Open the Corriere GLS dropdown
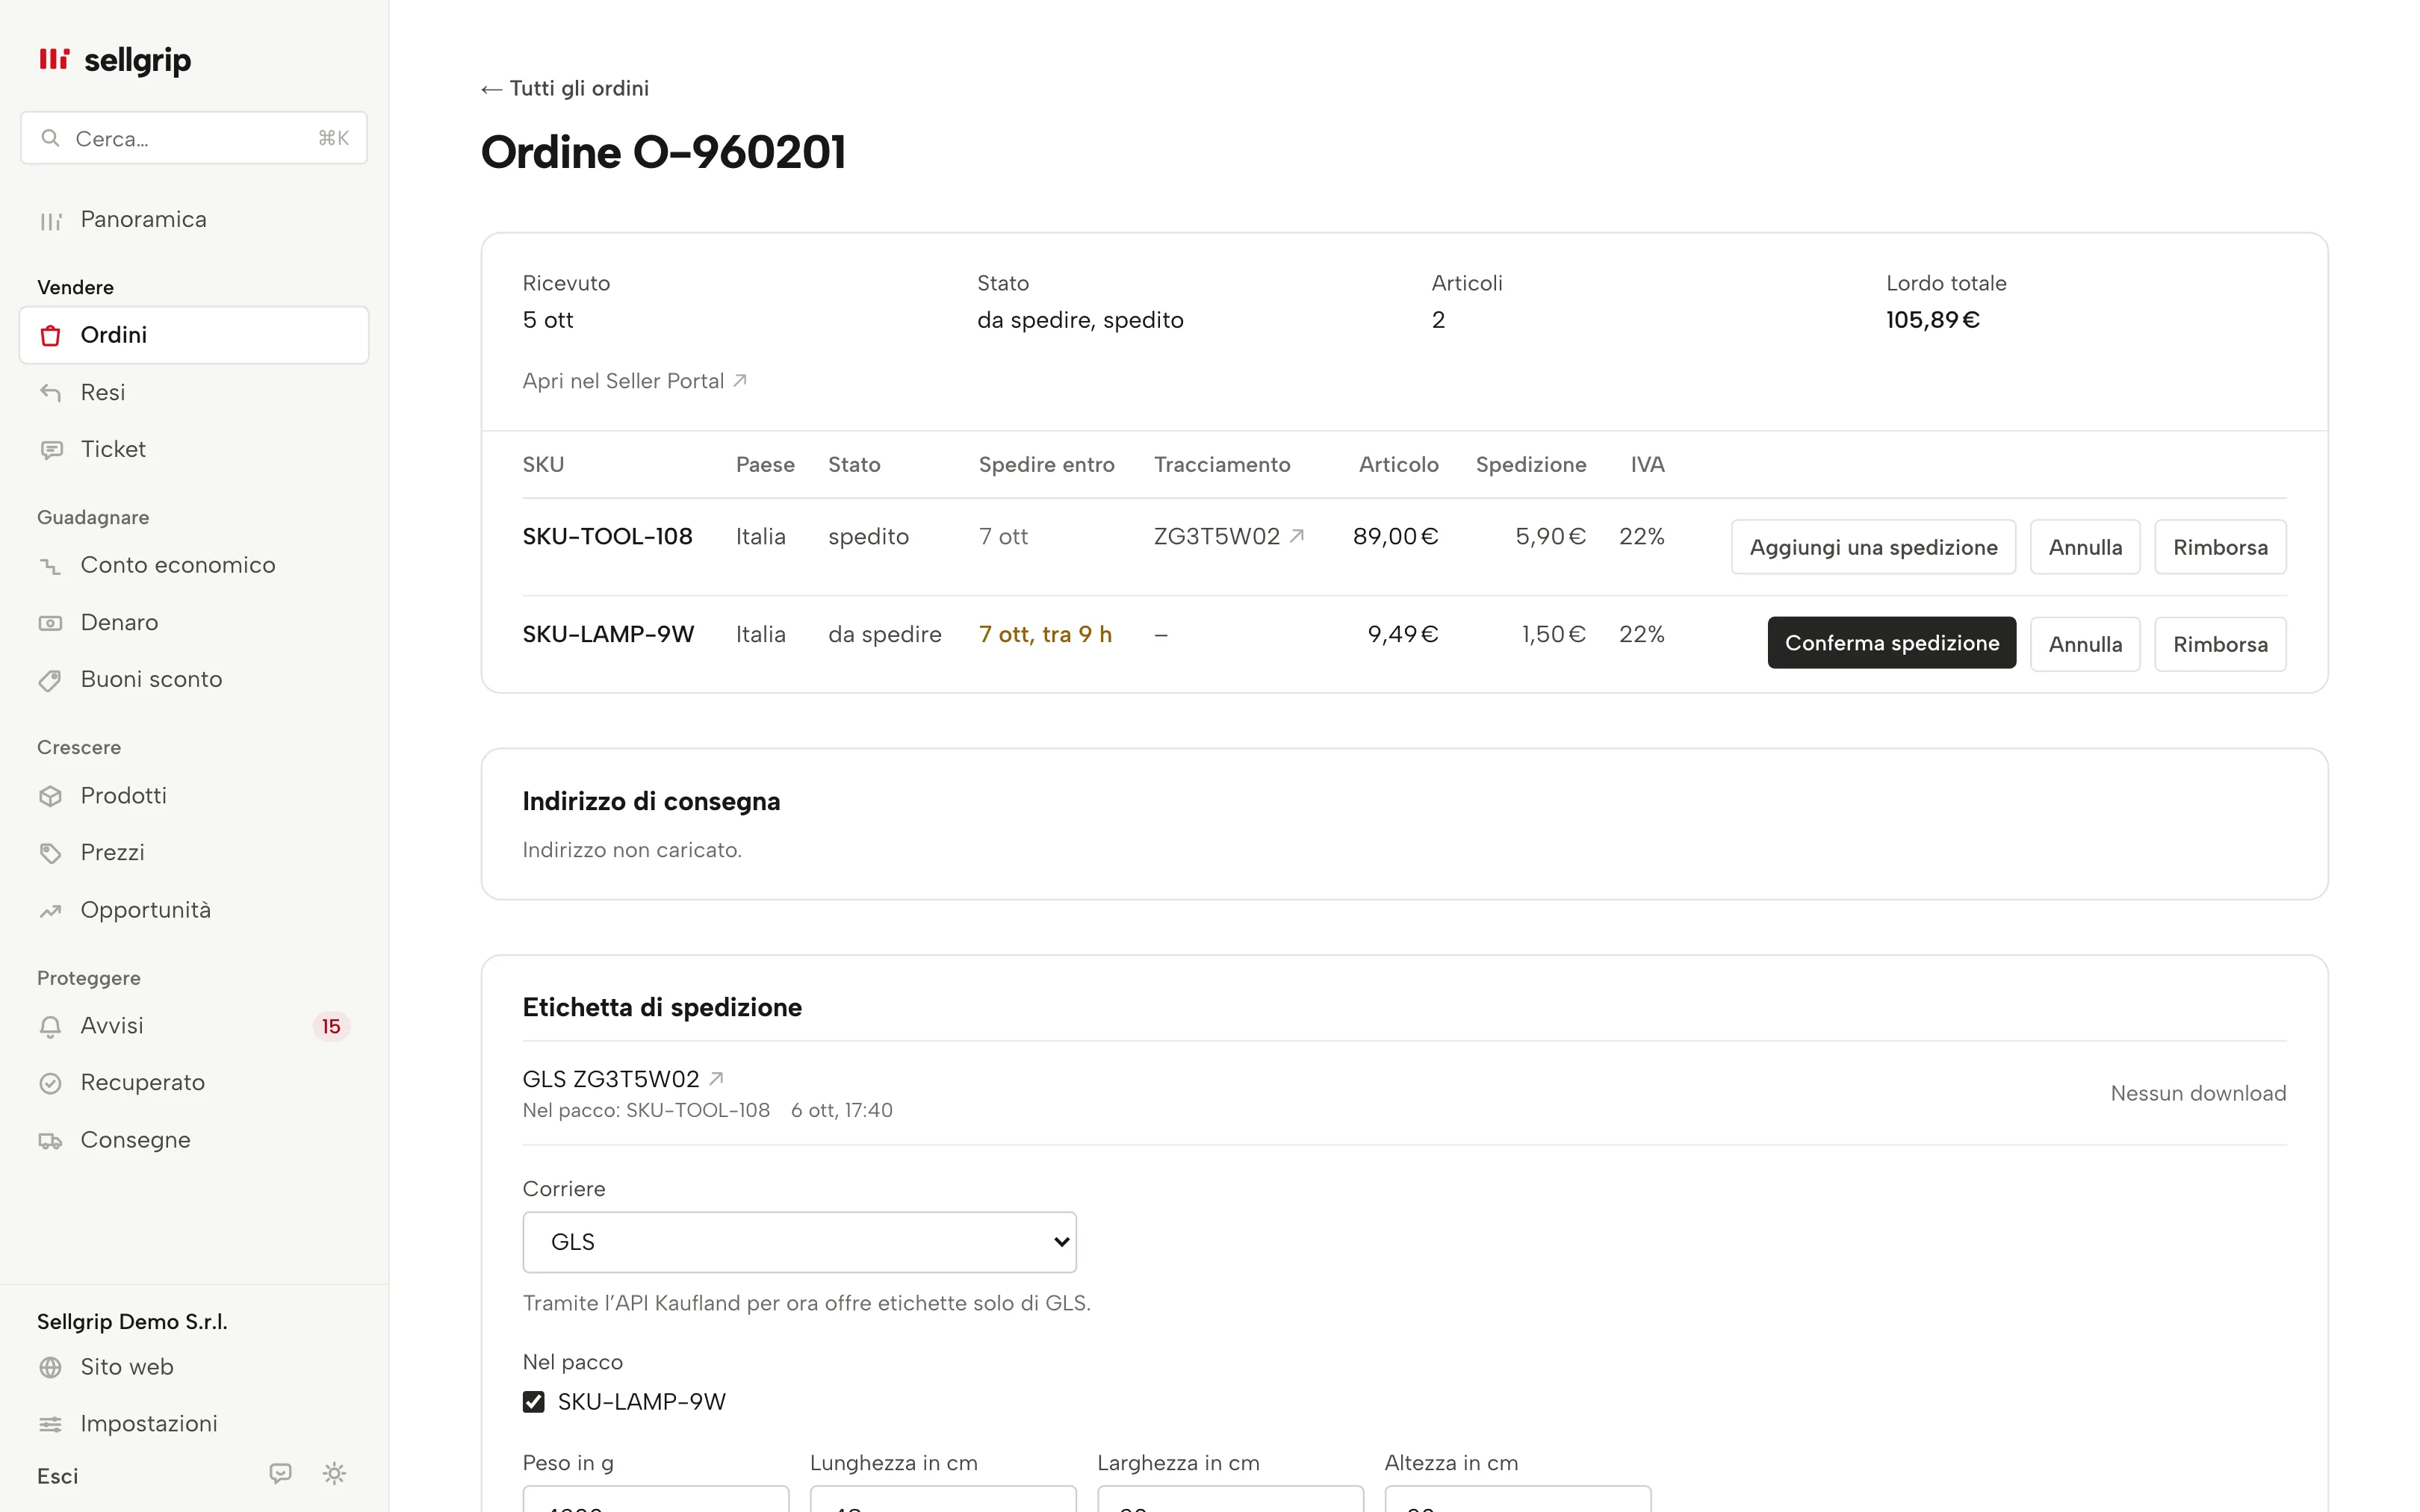 point(799,1241)
